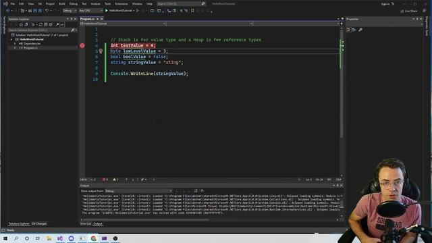This screenshot has height=243, width=432.
Task: Toggle the breakpoint on the int testValue line
Action: click(82, 45)
